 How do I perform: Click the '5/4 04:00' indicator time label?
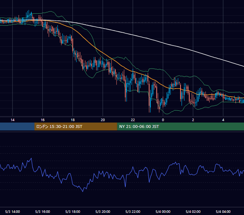(x=223, y=211)
